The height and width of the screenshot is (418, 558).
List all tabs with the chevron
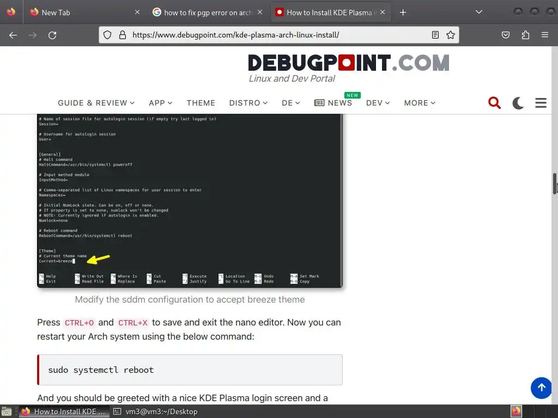(x=479, y=12)
